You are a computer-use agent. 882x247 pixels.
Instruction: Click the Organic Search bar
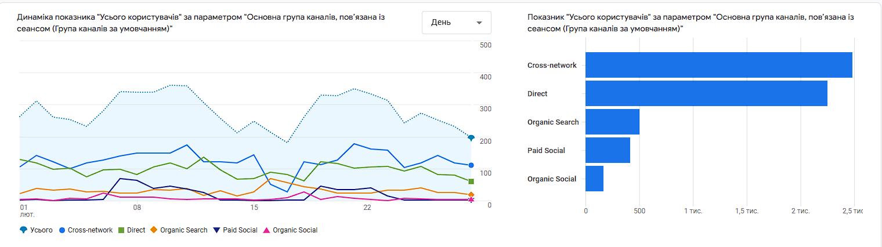point(612,122)
